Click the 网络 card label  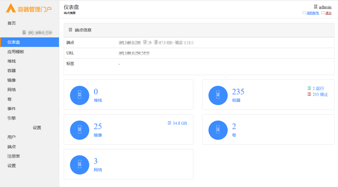tap(98, 170)
